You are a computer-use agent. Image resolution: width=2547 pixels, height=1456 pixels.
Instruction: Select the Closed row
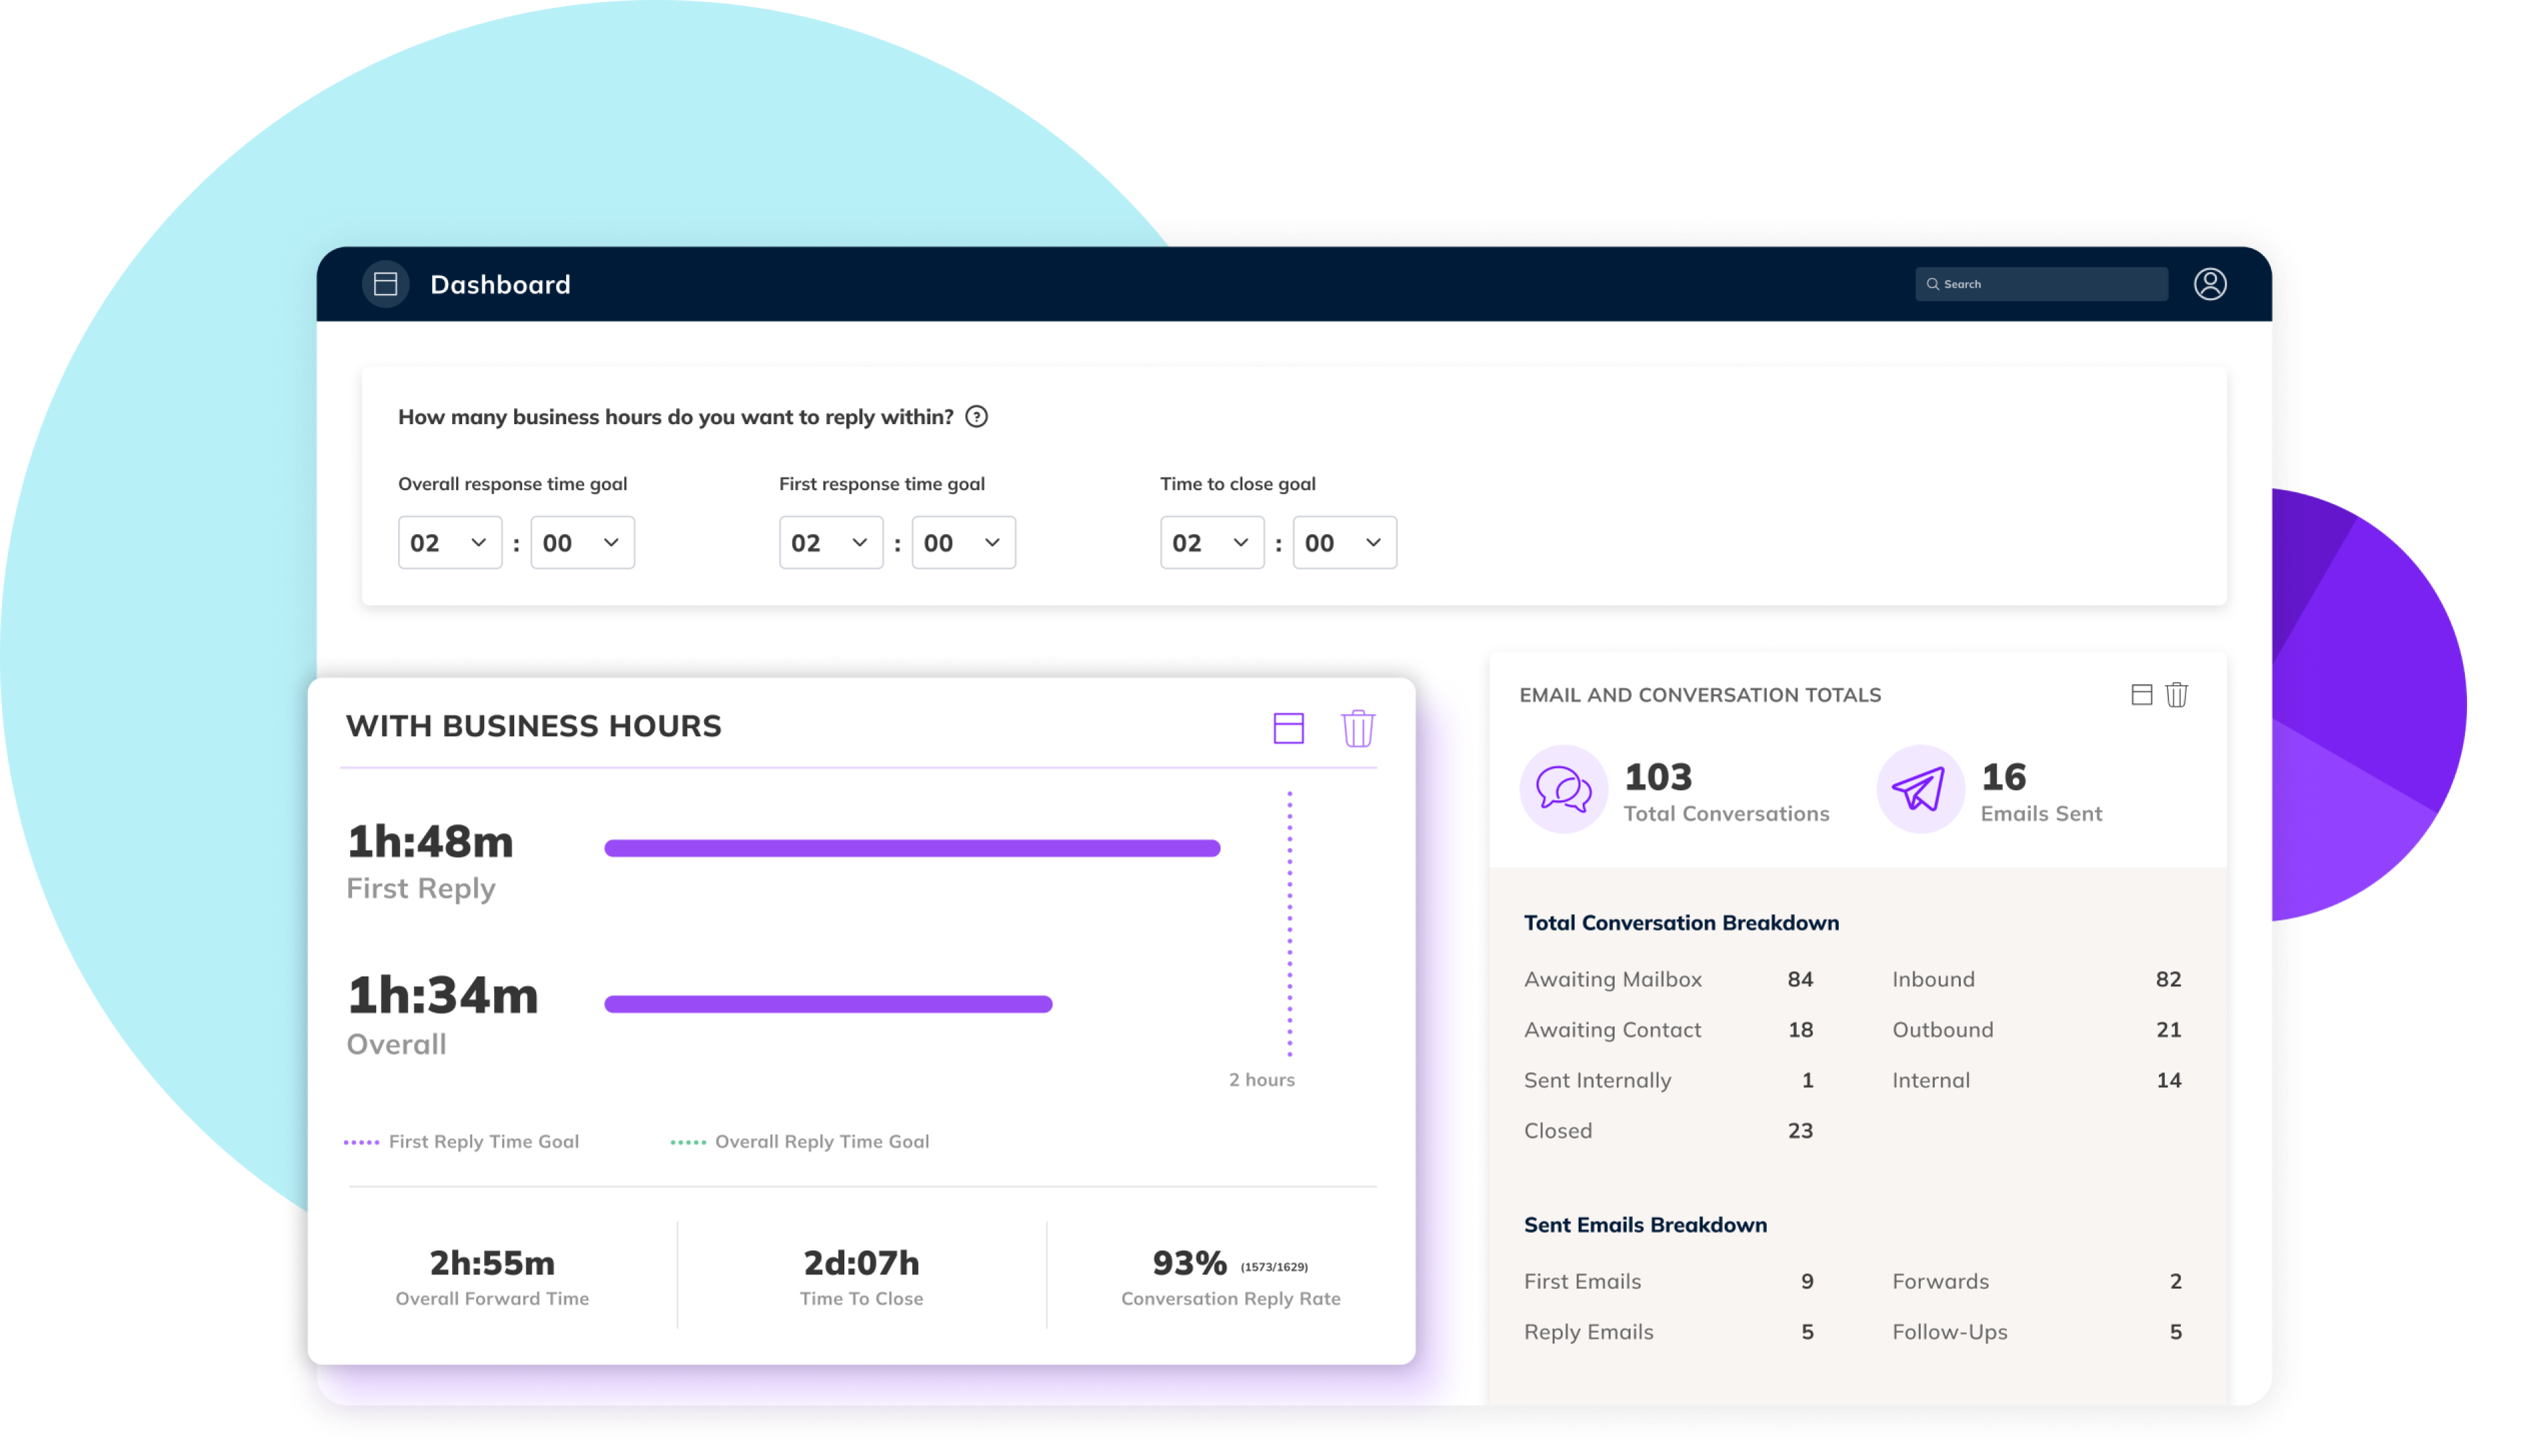(1669, 1131)
